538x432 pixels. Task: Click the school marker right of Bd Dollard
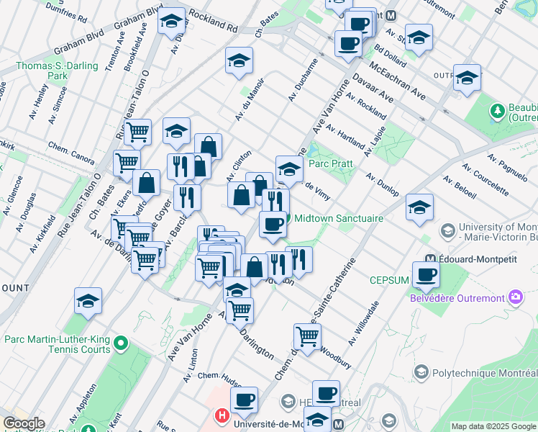(419, 38)
